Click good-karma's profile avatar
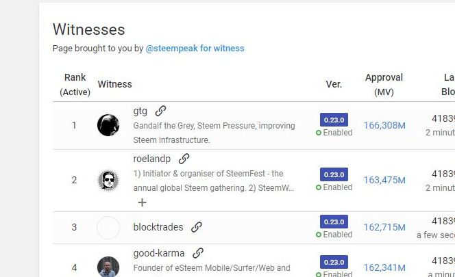 pyautogui.click(x=108, y=267)
